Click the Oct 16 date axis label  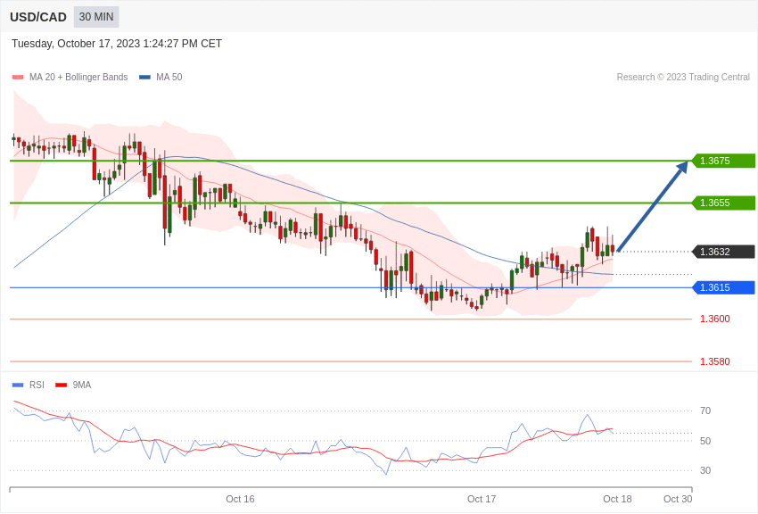click(240, 499)
